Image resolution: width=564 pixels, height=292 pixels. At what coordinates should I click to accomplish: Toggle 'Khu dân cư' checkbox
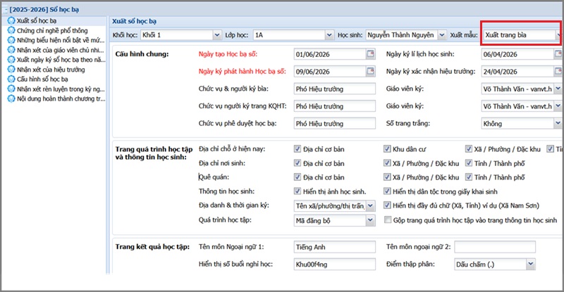387,149
